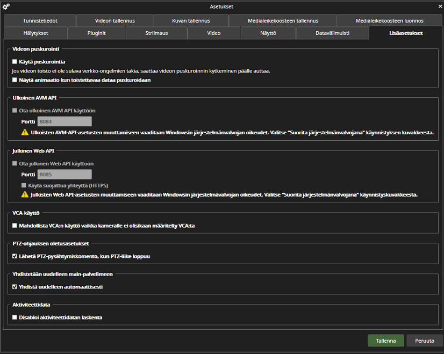Click the warning icon in Julkinen Web API section
The height and width of the screenshot is (354, 444).
[x=25, y=194]
